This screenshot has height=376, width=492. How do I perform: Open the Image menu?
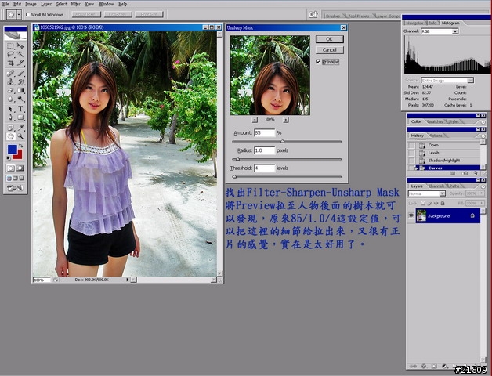pyautogui.click(x=31, y=4)
